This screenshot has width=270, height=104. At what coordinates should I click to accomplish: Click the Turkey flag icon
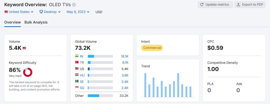[77, 62]
